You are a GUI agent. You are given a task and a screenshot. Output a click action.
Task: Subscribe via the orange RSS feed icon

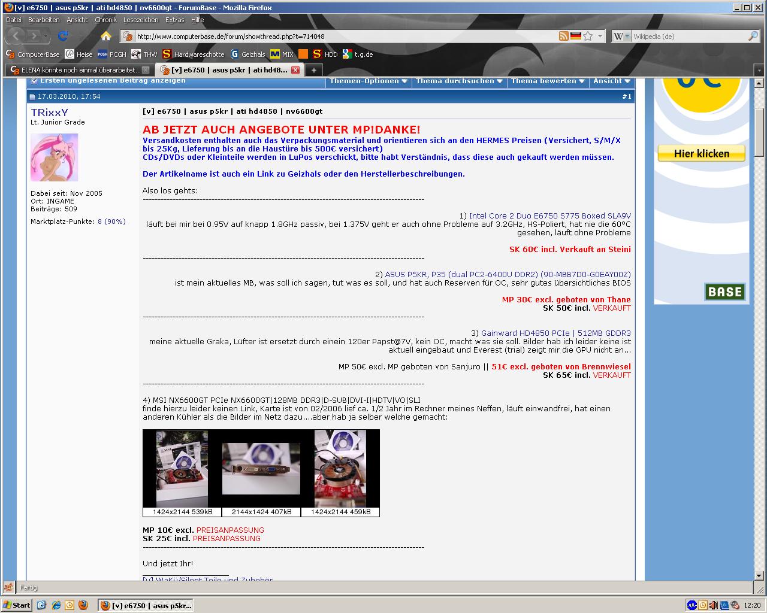coord(563,36)
